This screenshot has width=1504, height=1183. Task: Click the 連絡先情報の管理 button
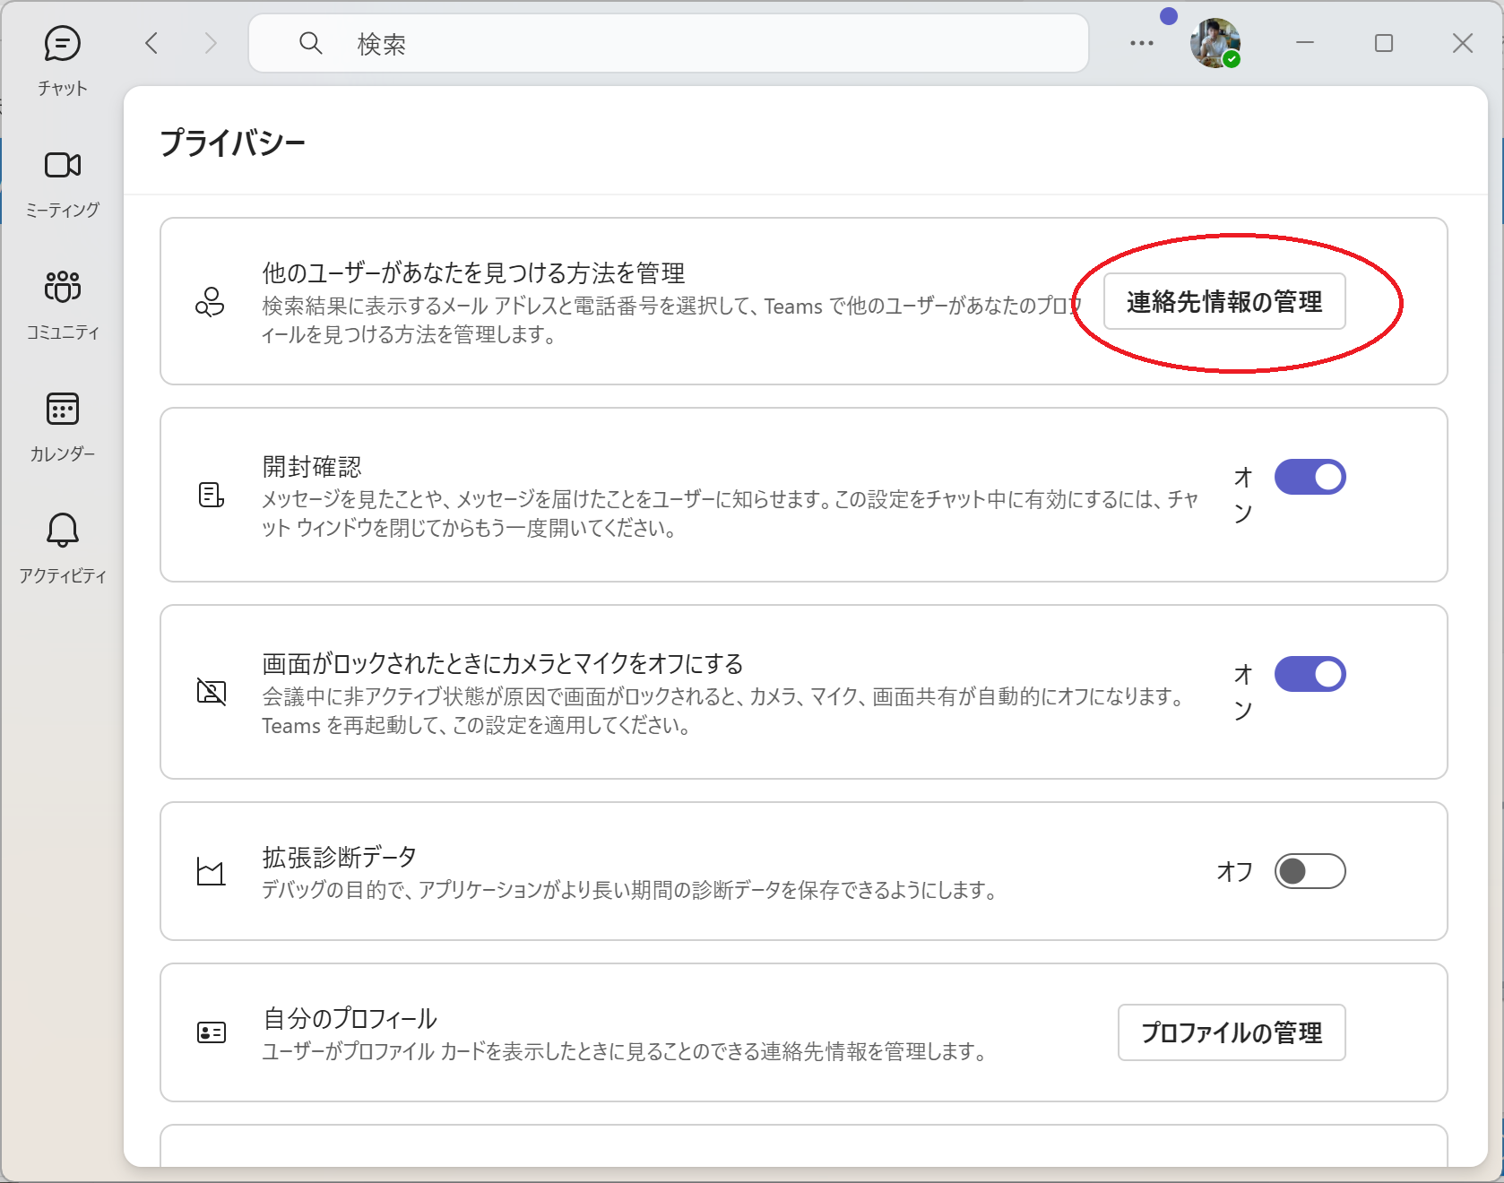pyautogui.click(x=1223, y=302)
